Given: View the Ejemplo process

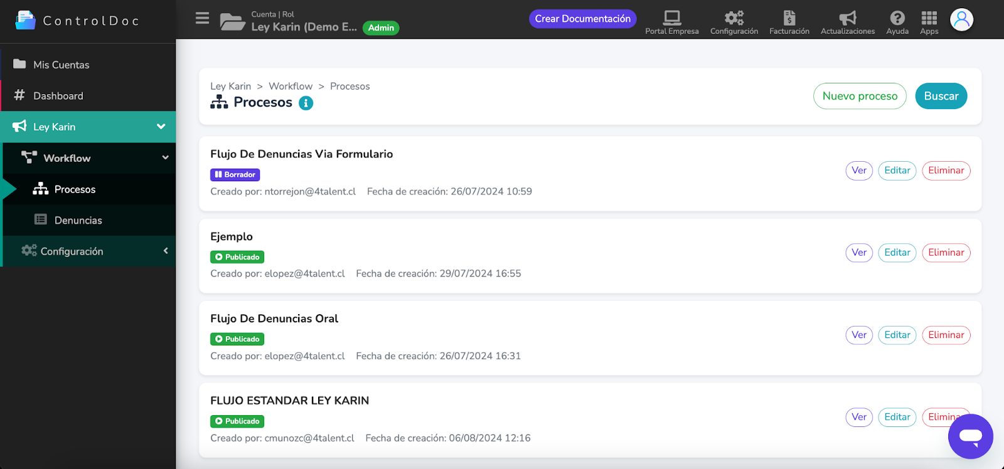Looking at the screenshot, I should (859, 253).
